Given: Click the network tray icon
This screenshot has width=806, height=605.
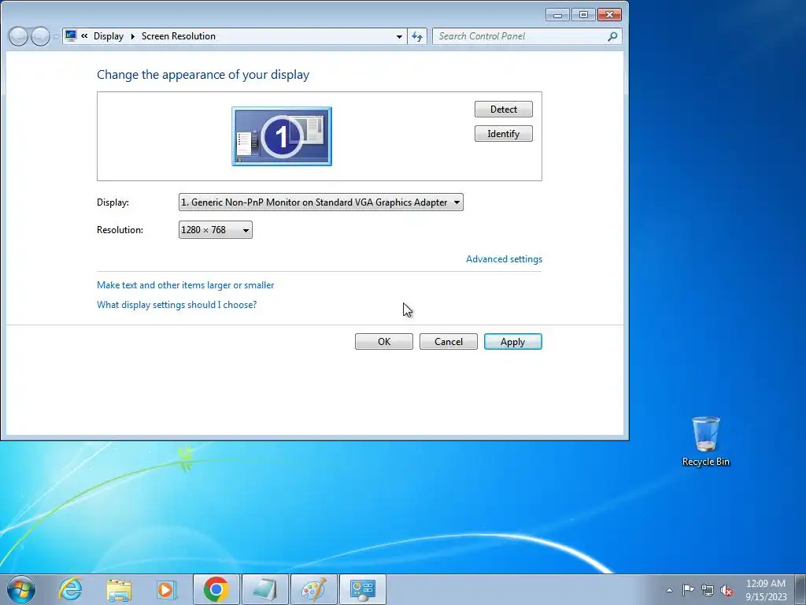Looking at the screenshot, I should coord(708,590).
